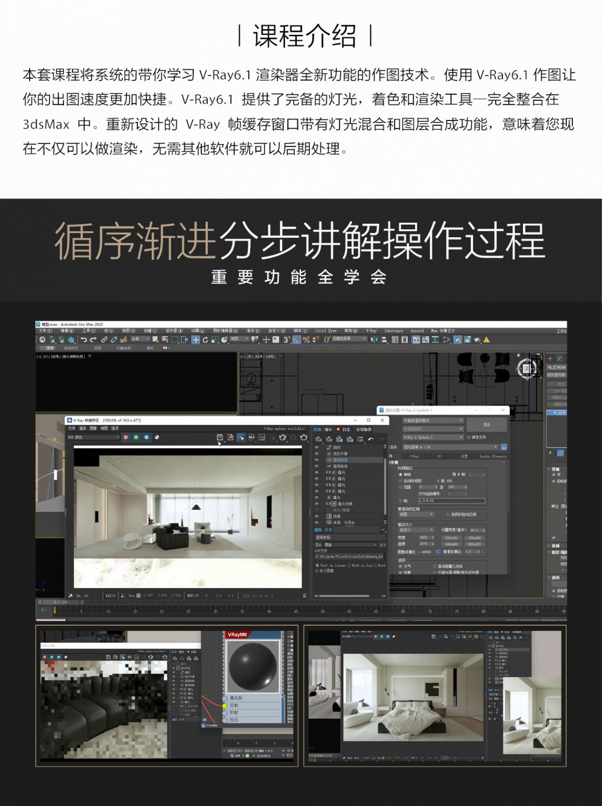Open the 要渲染的区域 视图 dropdown
This screenshot has width=602, height=806.
(416, 514)
